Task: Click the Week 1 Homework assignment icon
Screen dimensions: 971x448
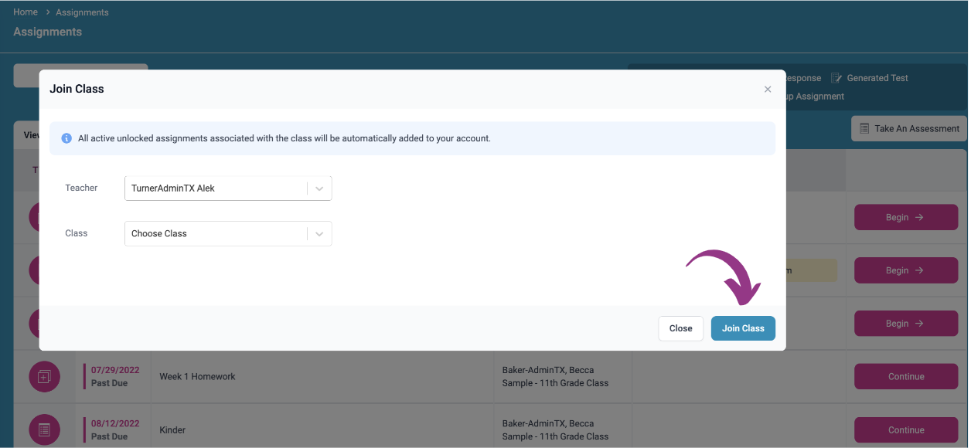Action: pos(44,377)
